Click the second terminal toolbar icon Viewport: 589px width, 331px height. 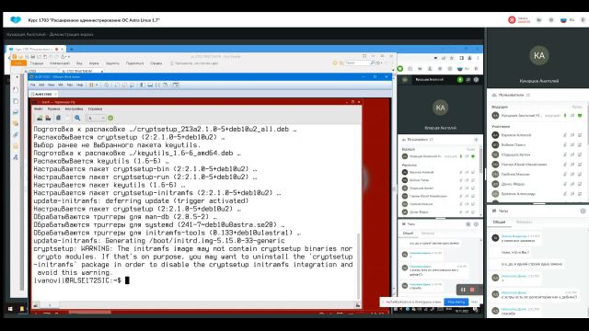48,118
